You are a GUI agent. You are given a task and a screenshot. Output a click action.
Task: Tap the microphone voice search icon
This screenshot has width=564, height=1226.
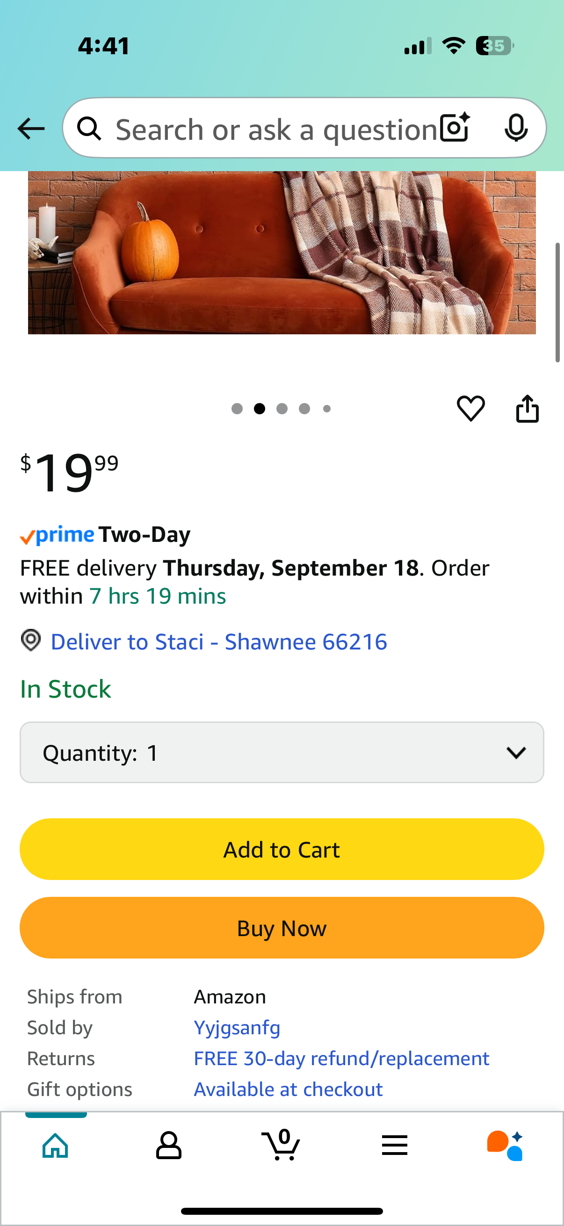click(516, 128)
